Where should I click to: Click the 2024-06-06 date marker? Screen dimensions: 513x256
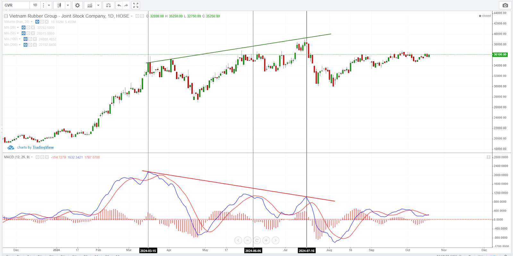[x=253, y=251]
